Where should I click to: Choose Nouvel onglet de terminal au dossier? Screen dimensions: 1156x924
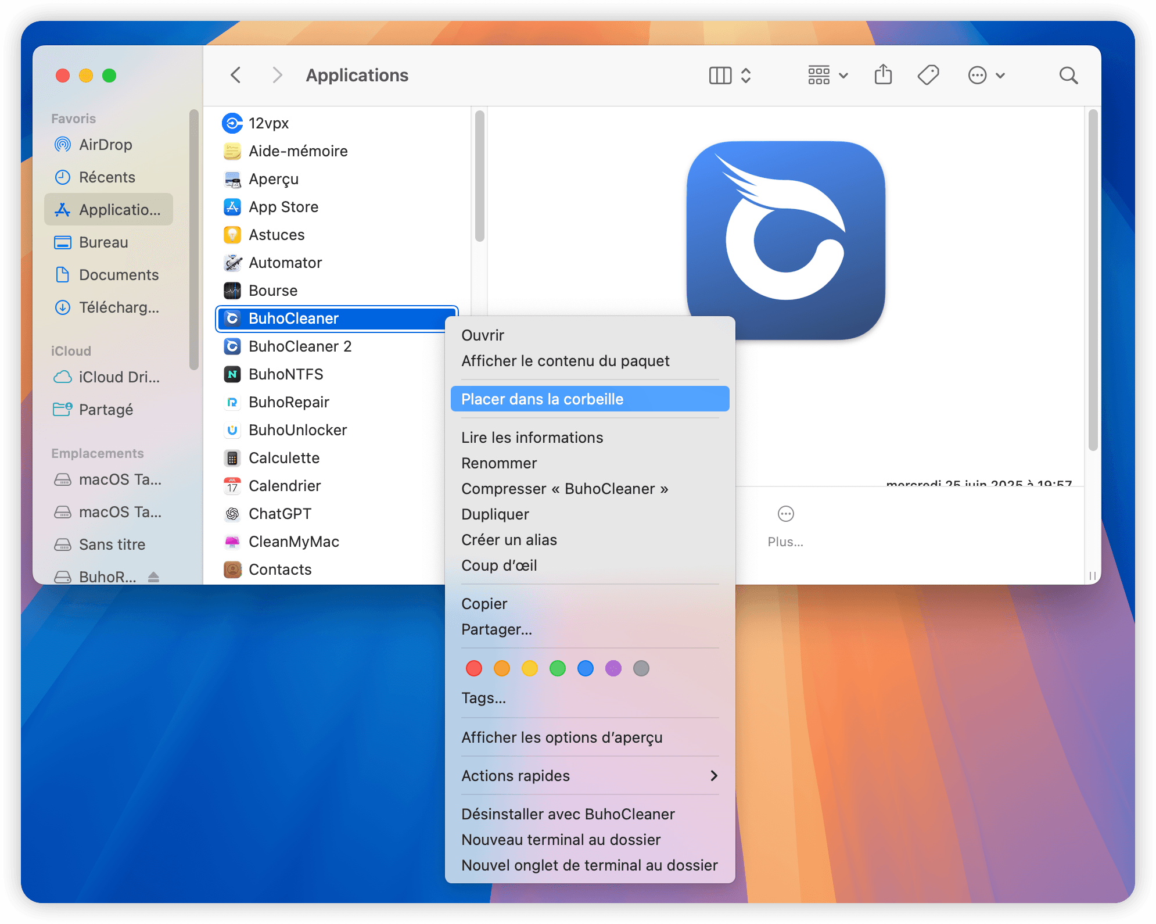pos(590,865)
